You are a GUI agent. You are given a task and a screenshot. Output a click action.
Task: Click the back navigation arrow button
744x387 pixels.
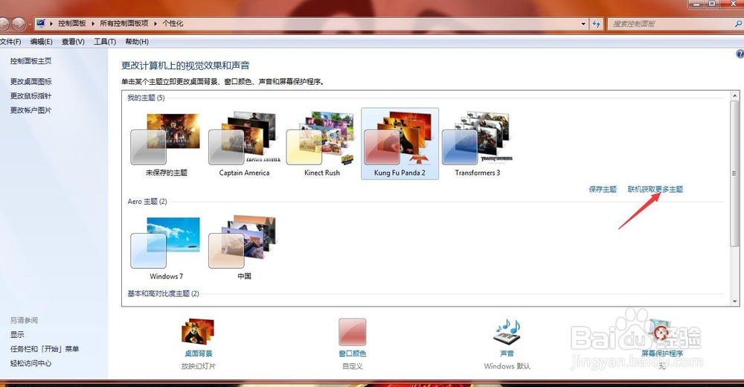coord(4,23)
